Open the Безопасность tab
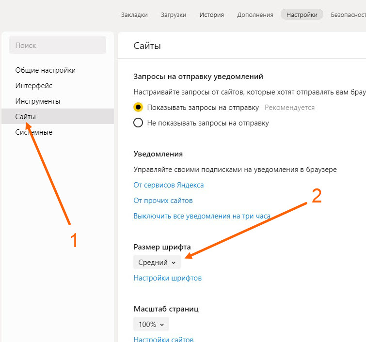 (x=348, y=15)
